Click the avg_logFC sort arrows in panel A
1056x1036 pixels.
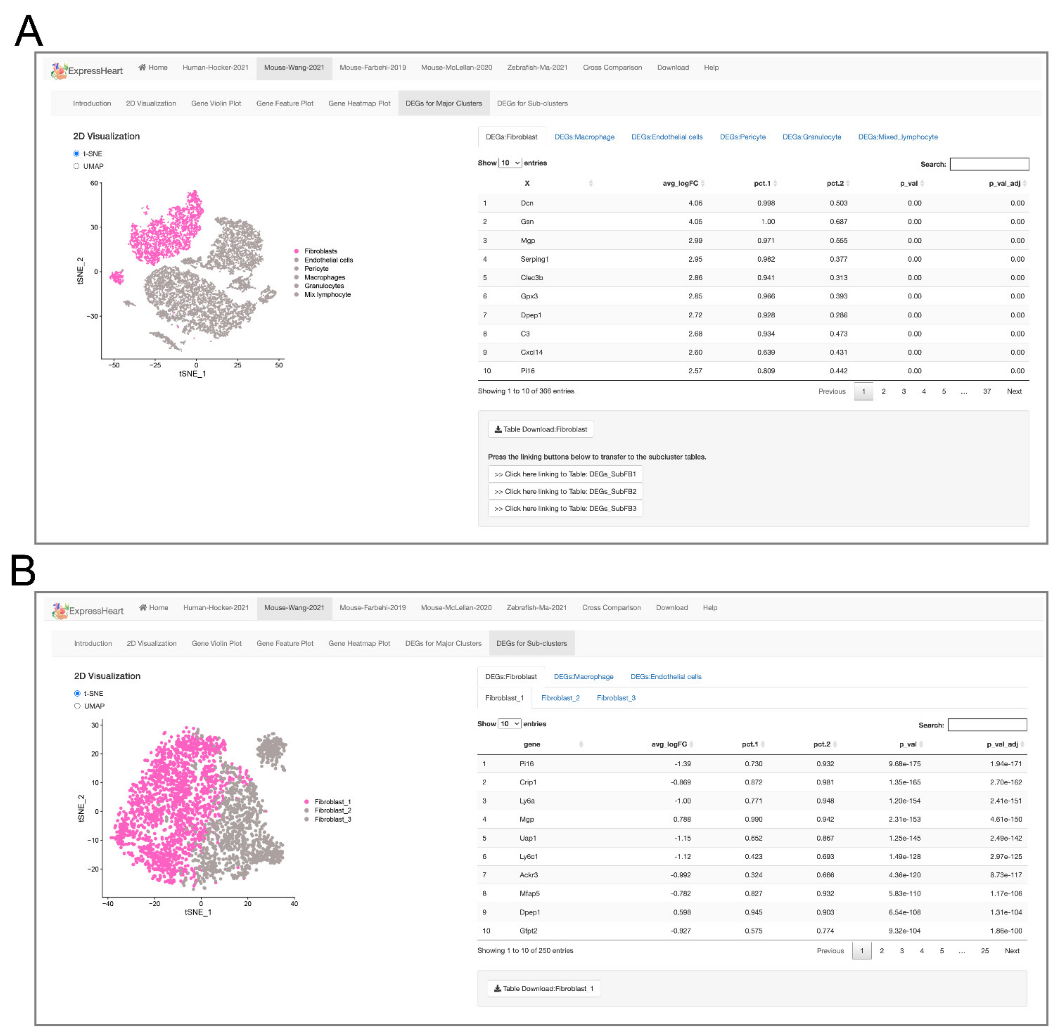(x=703, y=183)
